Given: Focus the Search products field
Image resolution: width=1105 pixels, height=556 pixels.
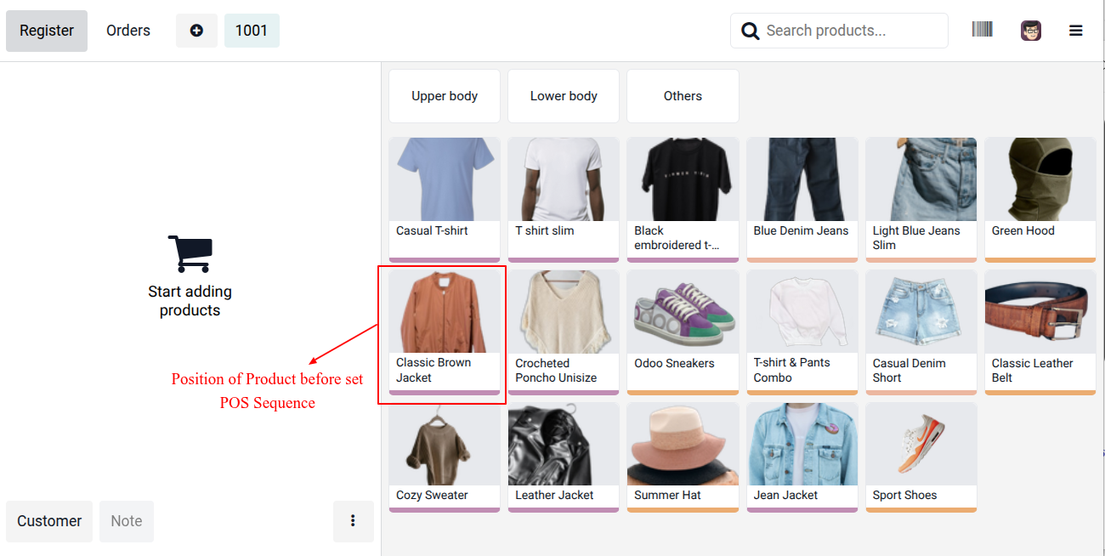Looking at the screenshot, I should (839, 31).
